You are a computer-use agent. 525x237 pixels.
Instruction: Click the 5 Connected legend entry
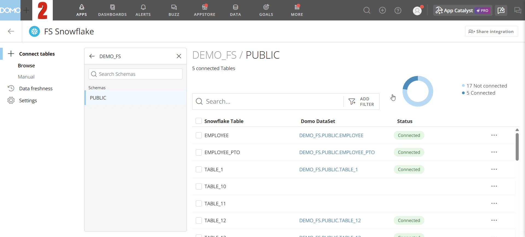pyautogui.click(x=479, y=93)
